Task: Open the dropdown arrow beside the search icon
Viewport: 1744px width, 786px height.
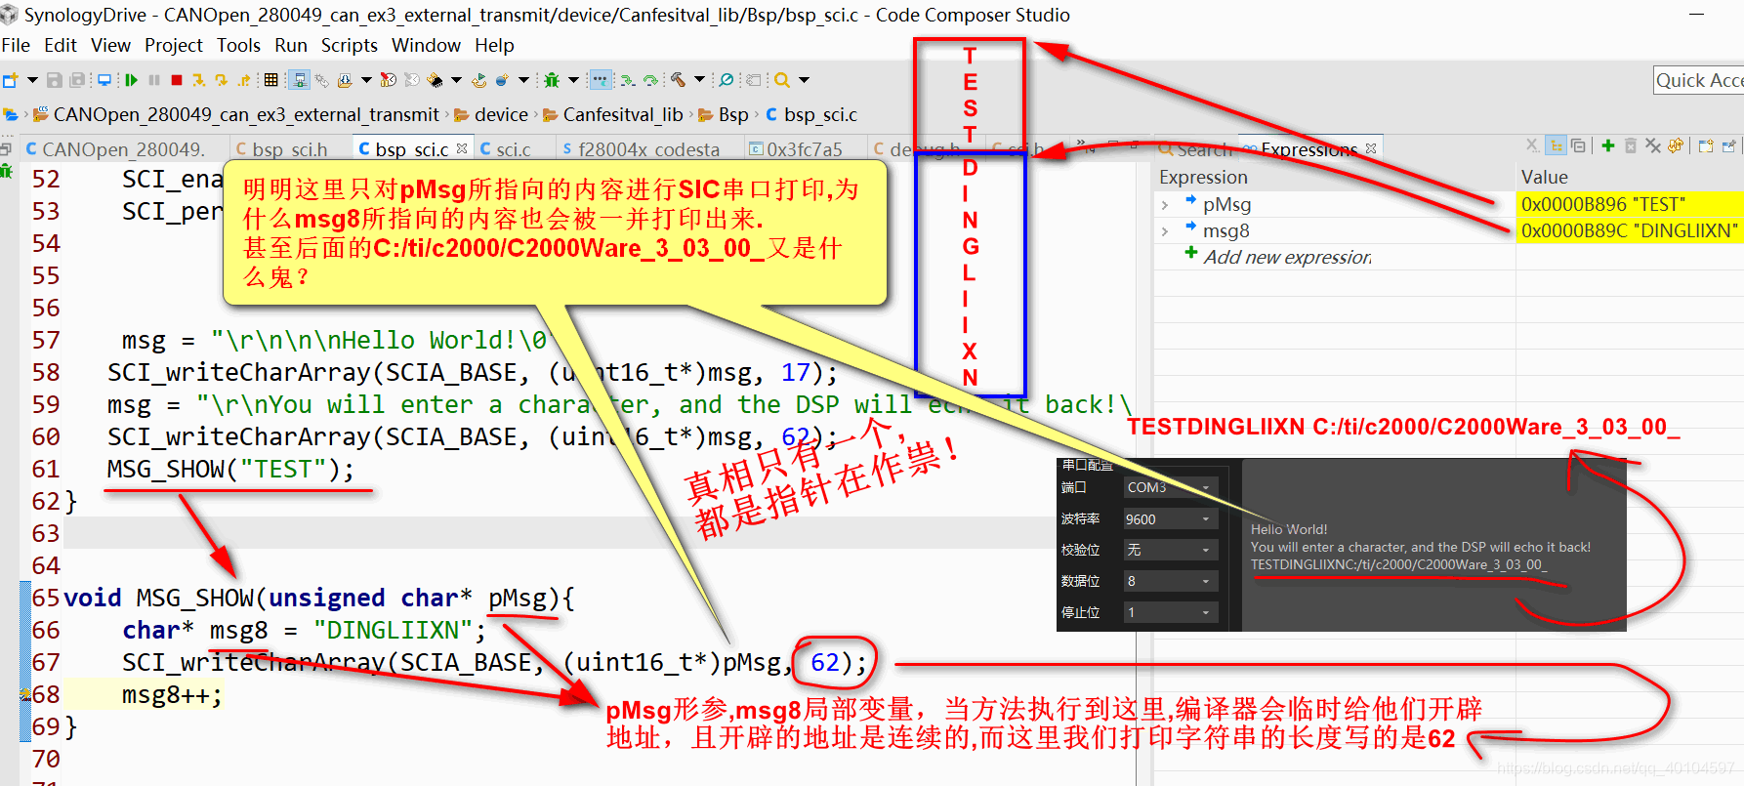Action: pyautogui.click(x=804, y=80)
